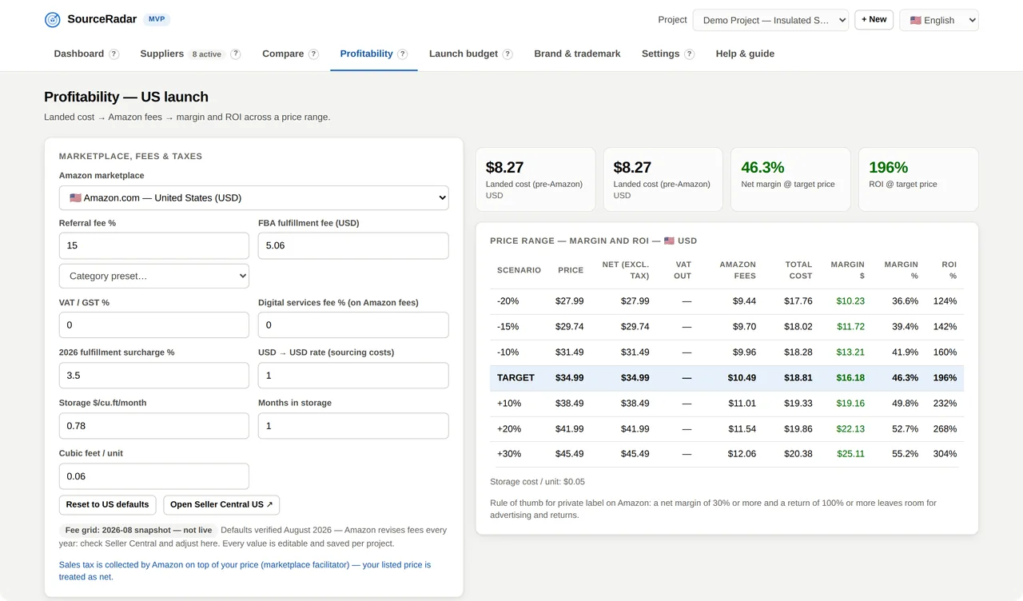
Task: Open the Category preset dropdown
Action: tap(154, 276)
